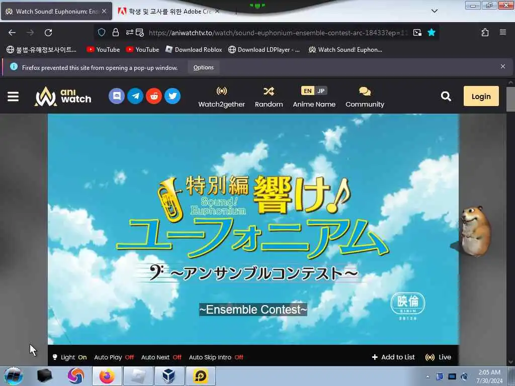Click the aniwatchtv URL address field
The width and height of the screenshot is (515, 386).
pyautogui.click(x=278, y=33)
